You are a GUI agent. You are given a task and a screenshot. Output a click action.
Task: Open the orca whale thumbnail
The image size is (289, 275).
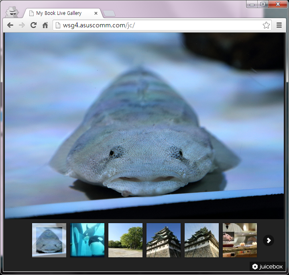pos(87,240)
